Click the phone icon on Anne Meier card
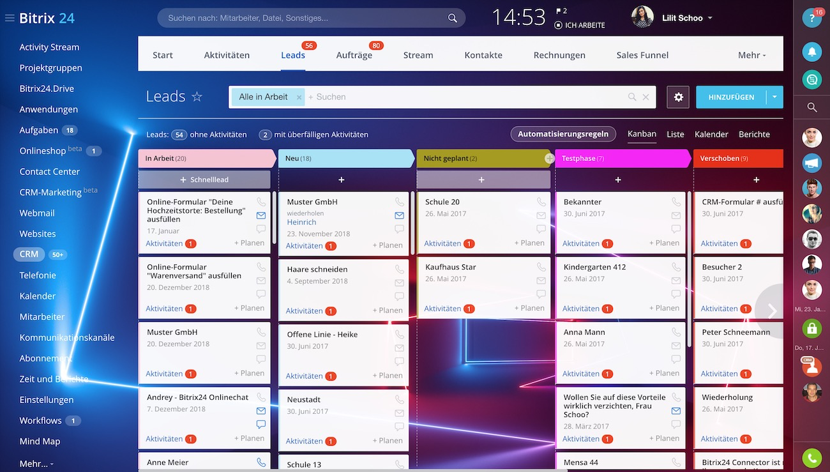Screen dimensions: 830x472 point(261,462)
